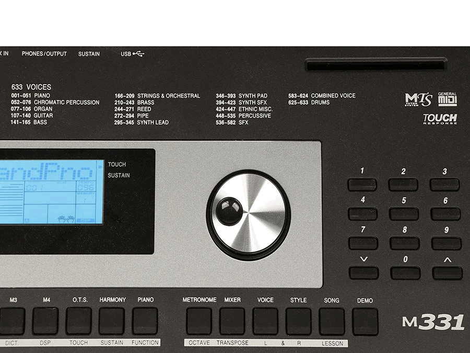Viewport: 470px width, 353px height.
Task: Toggle the HARMONY button
Action: point(112,321)
